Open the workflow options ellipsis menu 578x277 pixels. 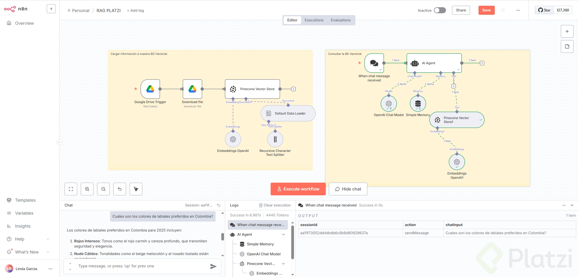tap(518, 10)
